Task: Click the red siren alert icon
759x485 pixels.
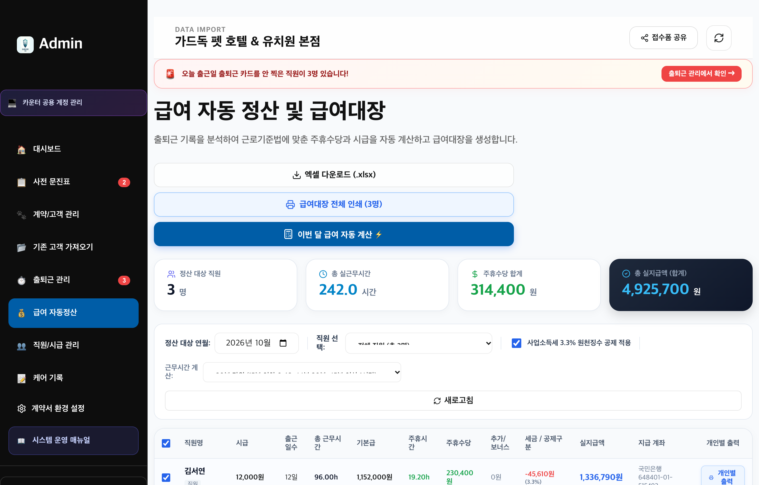Action: [x=170, y=74]
